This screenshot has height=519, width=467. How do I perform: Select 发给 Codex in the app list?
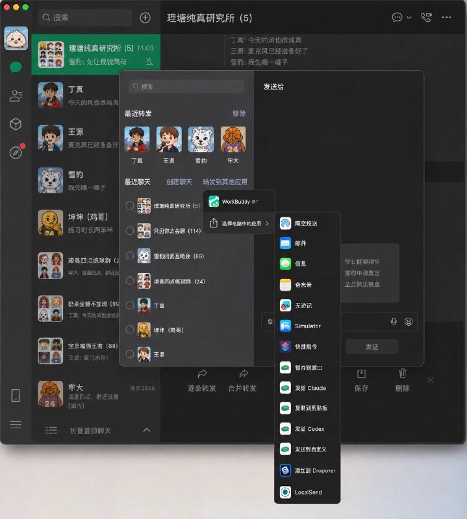point(307,429)
